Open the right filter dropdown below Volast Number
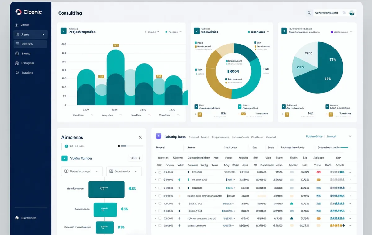Screen dimensions: 372x235 pyautogui.click(x=124, y=171)
